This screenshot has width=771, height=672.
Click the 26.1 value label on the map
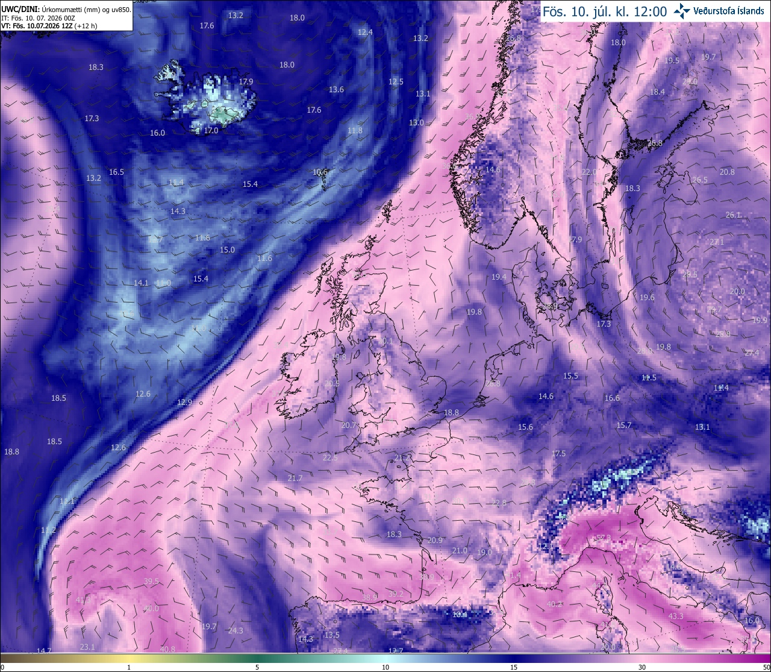click(733, 215)
